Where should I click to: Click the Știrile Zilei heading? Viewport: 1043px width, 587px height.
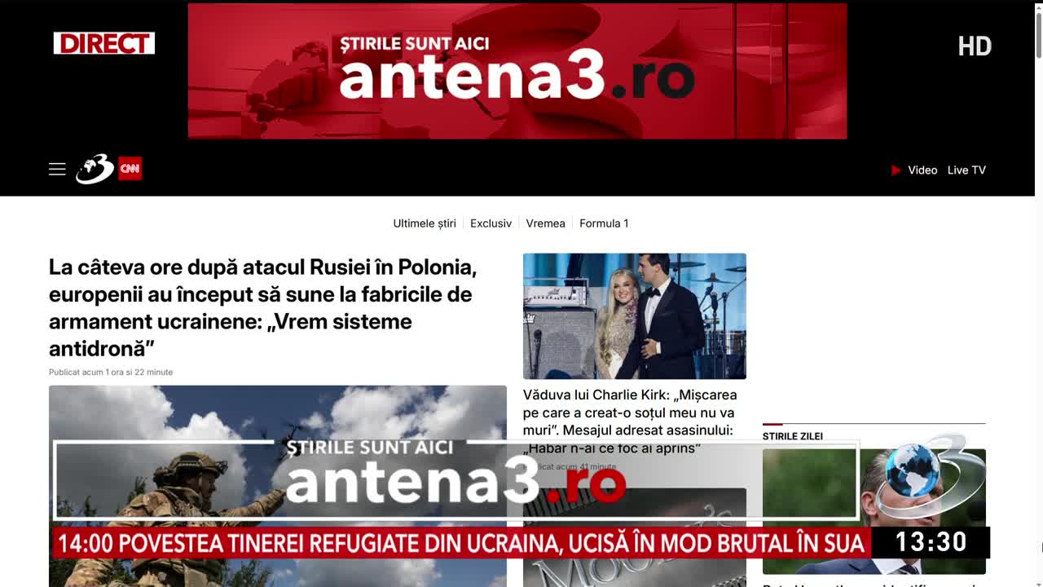point(793,436)
